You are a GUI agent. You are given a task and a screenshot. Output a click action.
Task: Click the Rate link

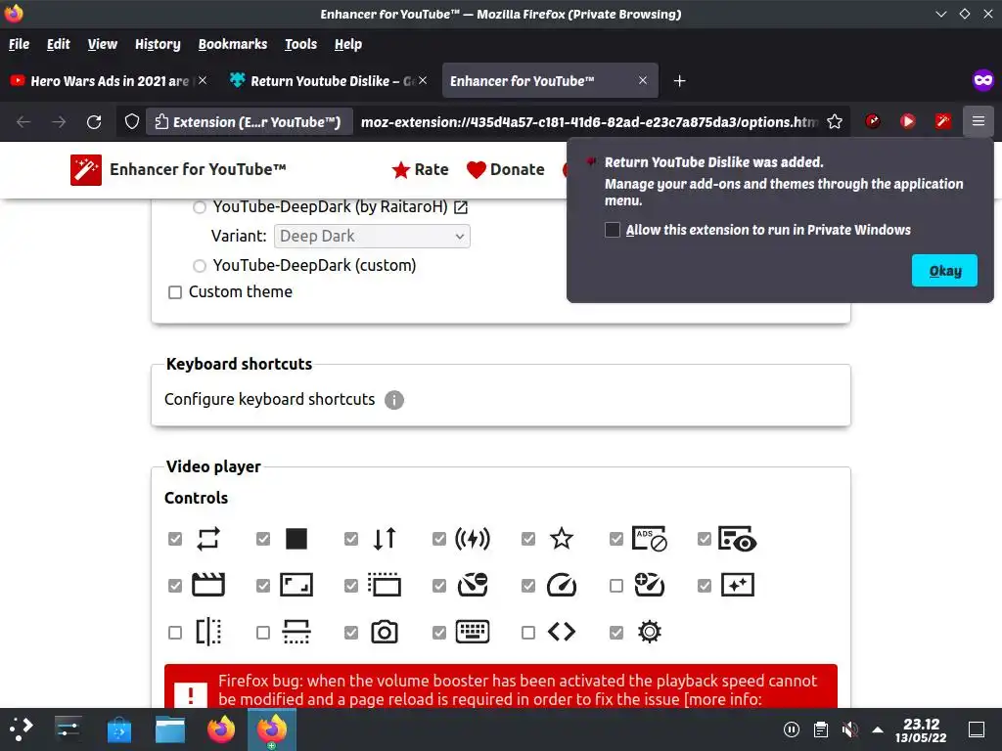click(x=420, y=170)
